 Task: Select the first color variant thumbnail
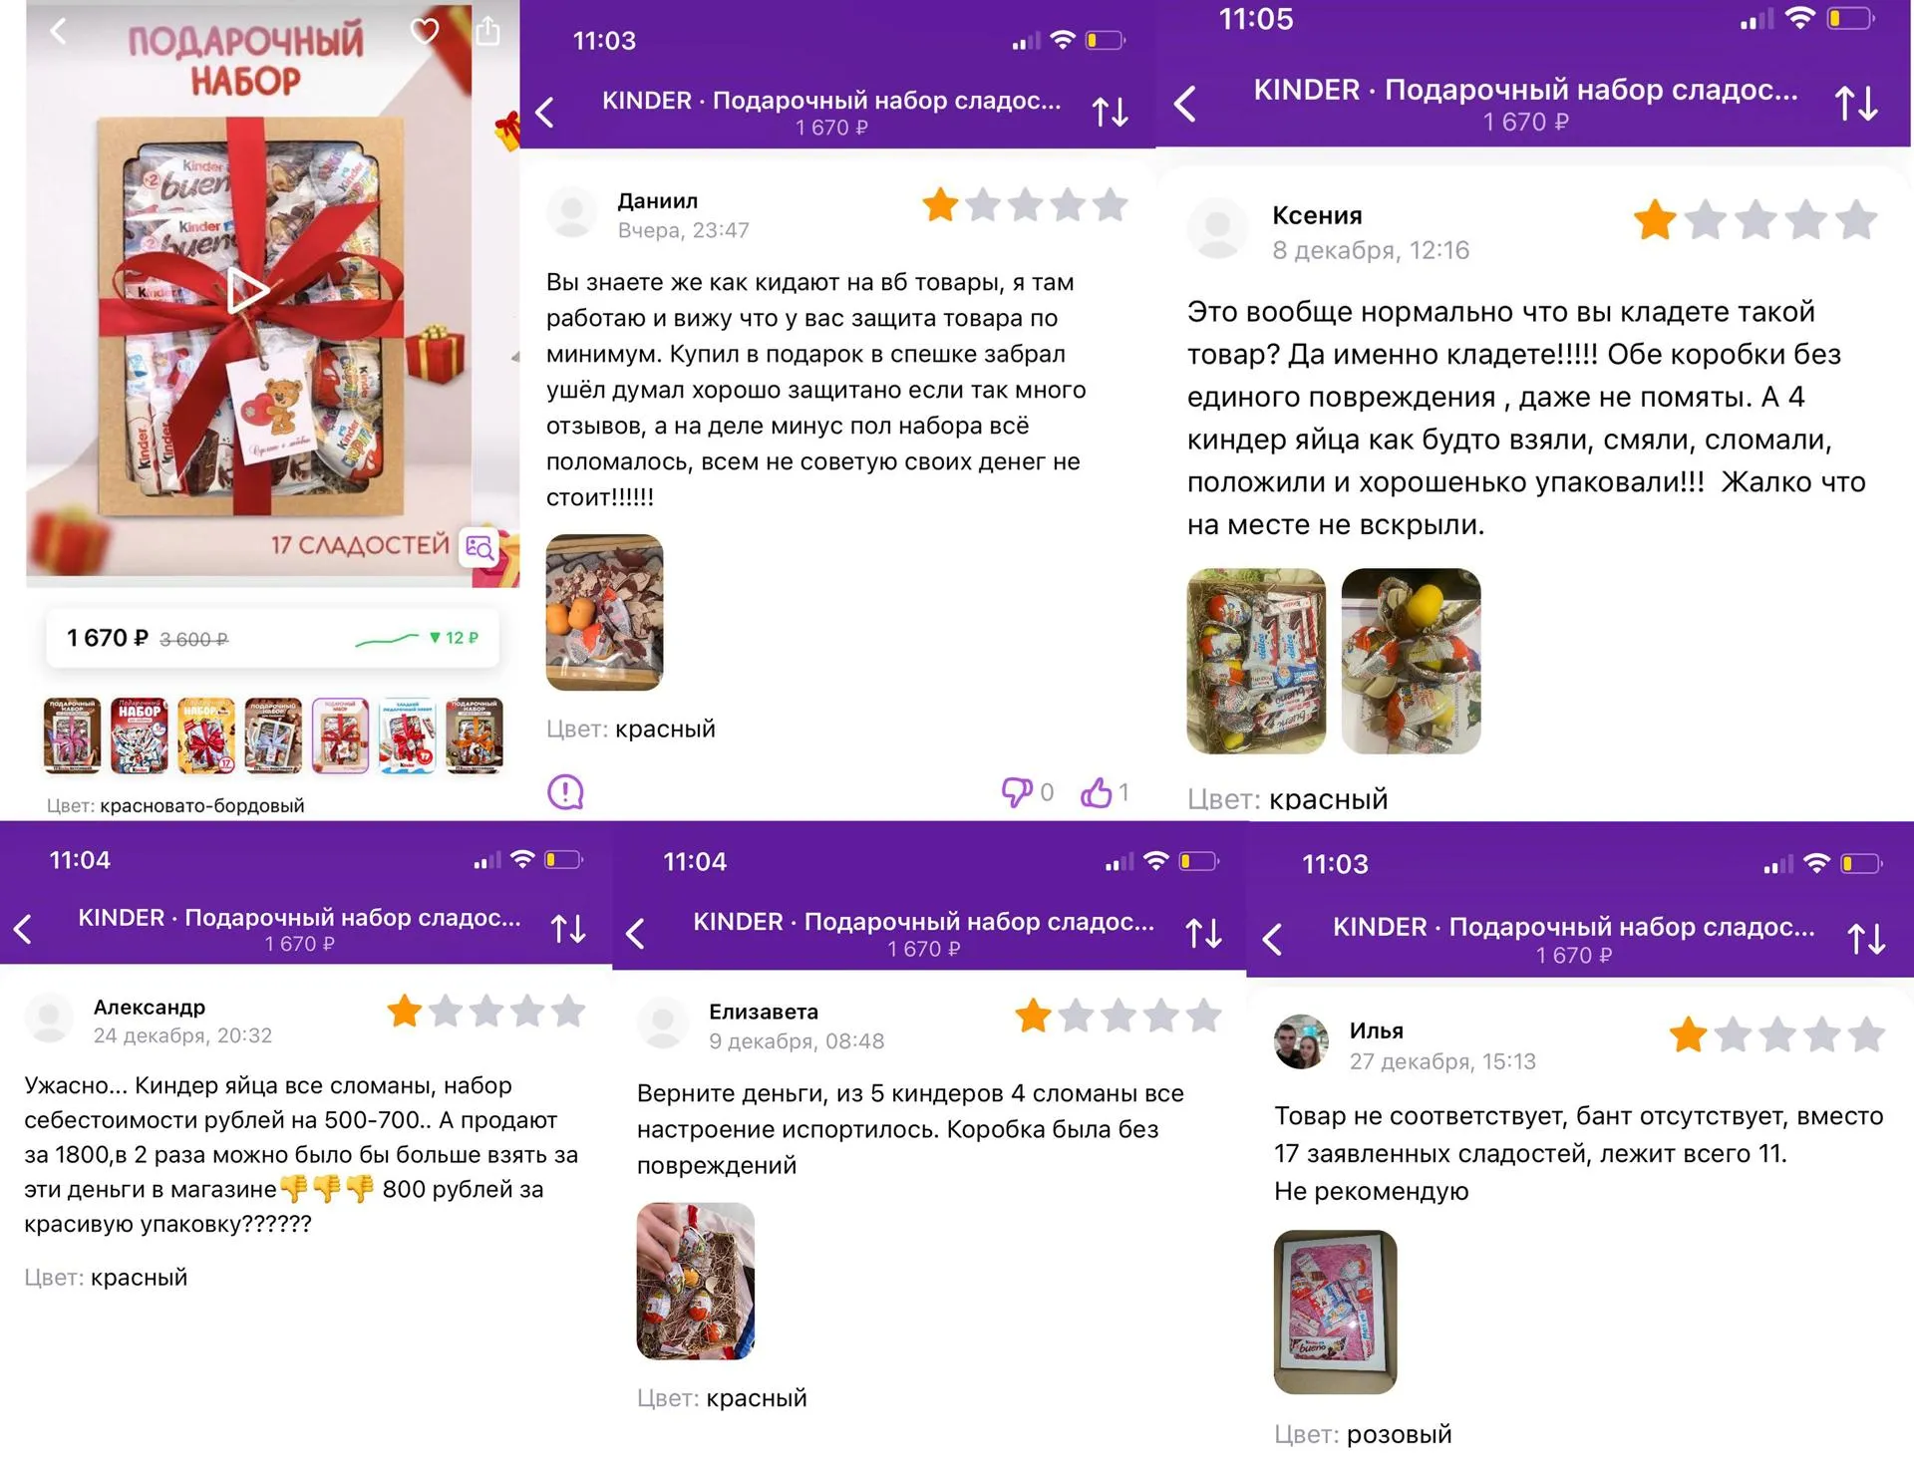pyautogui.click(x=72, y=735)
